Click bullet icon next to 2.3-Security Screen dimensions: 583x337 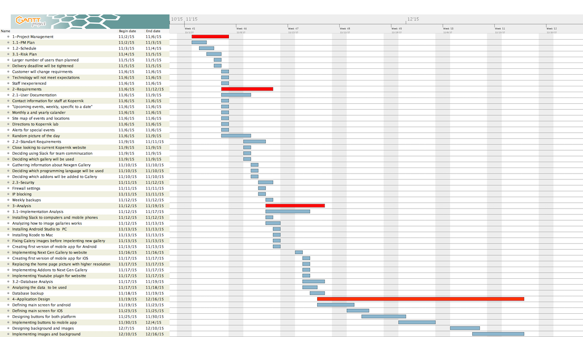pos(8,182)
